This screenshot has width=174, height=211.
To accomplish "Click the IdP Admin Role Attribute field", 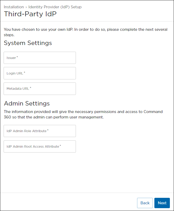I will coord(39,131).
